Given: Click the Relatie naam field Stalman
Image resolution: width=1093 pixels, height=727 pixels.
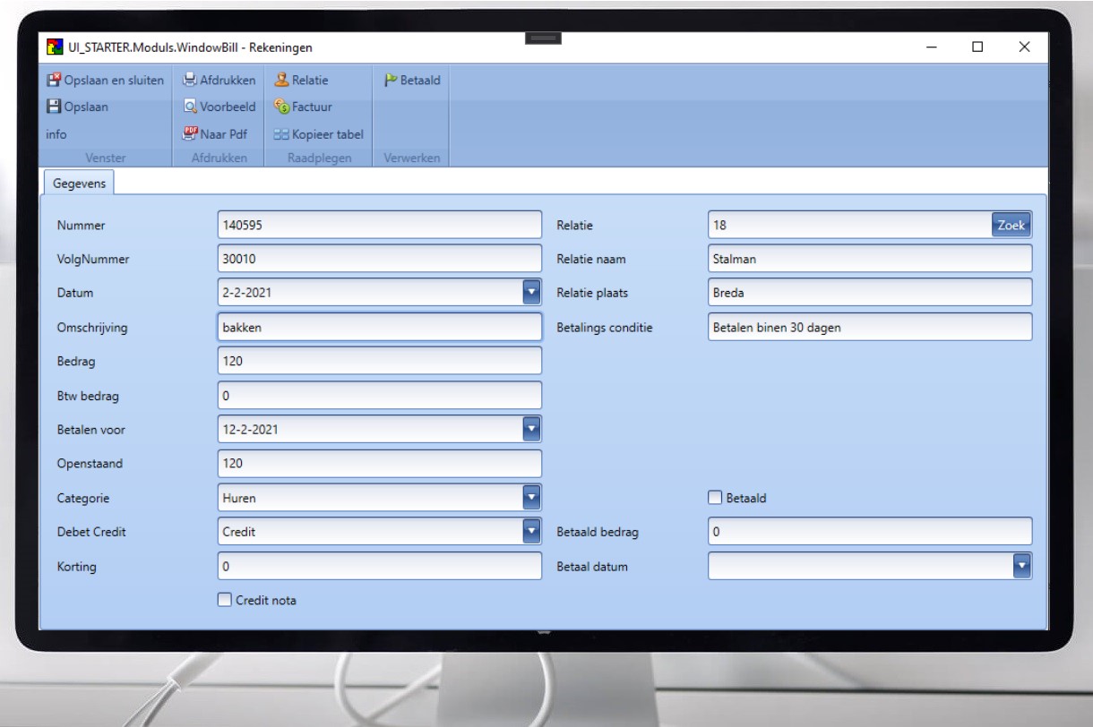Looking at the screenshot, I should (870, 260).
